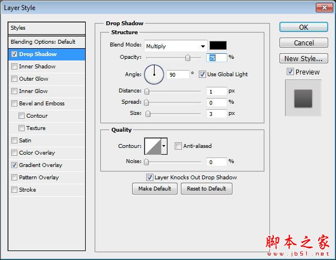Enable the Outer Glow checkbox

coord(14,78)
